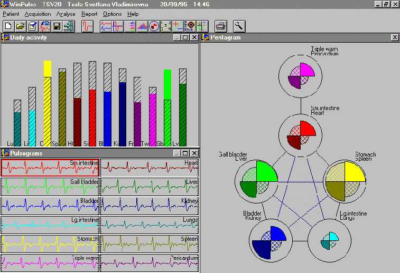Maximize the Pulsograms window
Image resolution: width=400 pixels, height=273 pixels.
click(x=185, y=153)
